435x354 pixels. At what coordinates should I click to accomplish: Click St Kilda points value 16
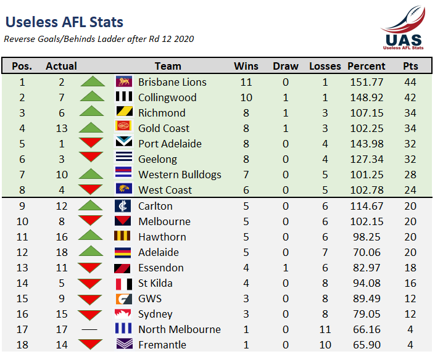410,283
